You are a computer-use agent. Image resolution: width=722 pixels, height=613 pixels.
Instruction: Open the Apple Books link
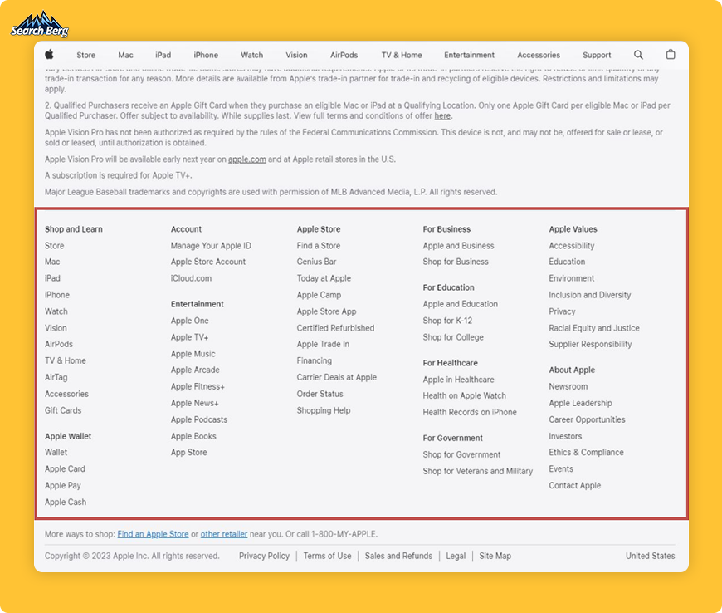pyautogui.click(x=193, y=436)
